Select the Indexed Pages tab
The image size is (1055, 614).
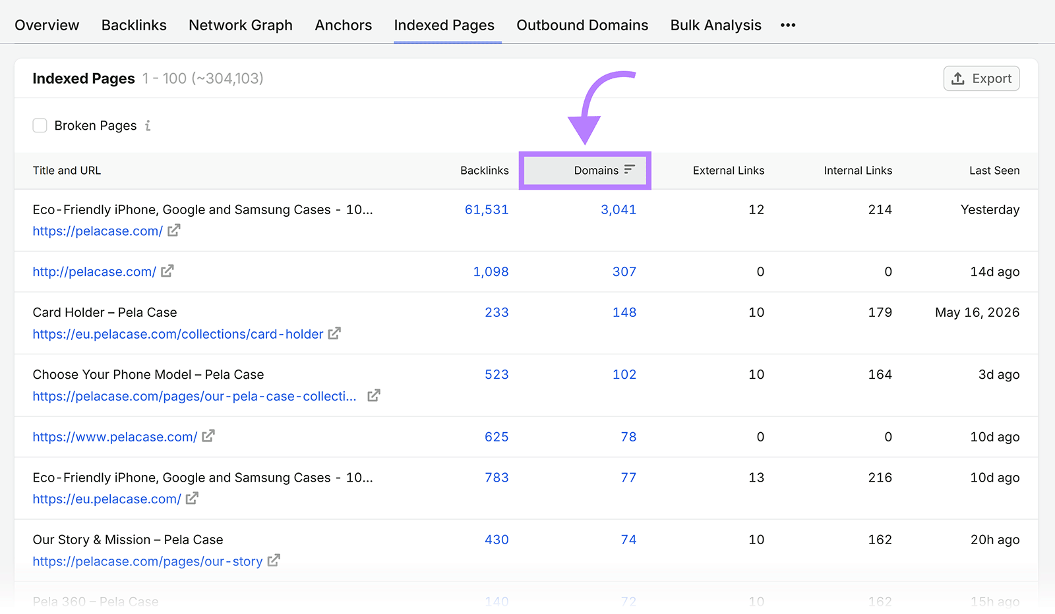click(x=444, y=25)
